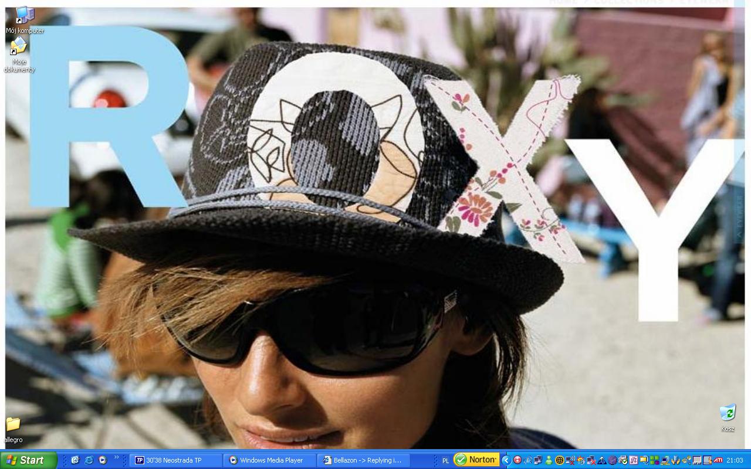The image size is (751, 469).
Task: Open the Mój komputer desktop icon
Action: pos(25,16)
